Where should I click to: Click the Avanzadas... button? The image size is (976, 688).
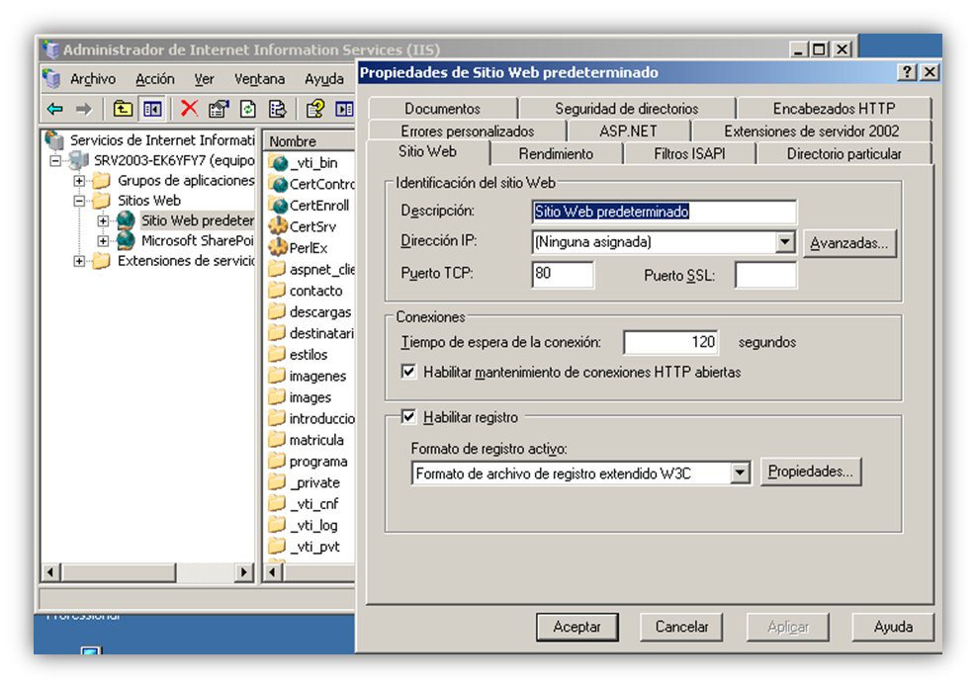tap(849, 243)
